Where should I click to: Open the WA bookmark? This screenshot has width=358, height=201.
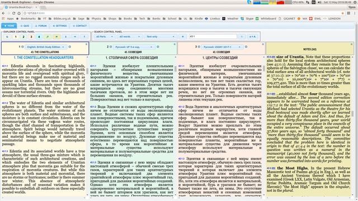[x=302, y=18]
